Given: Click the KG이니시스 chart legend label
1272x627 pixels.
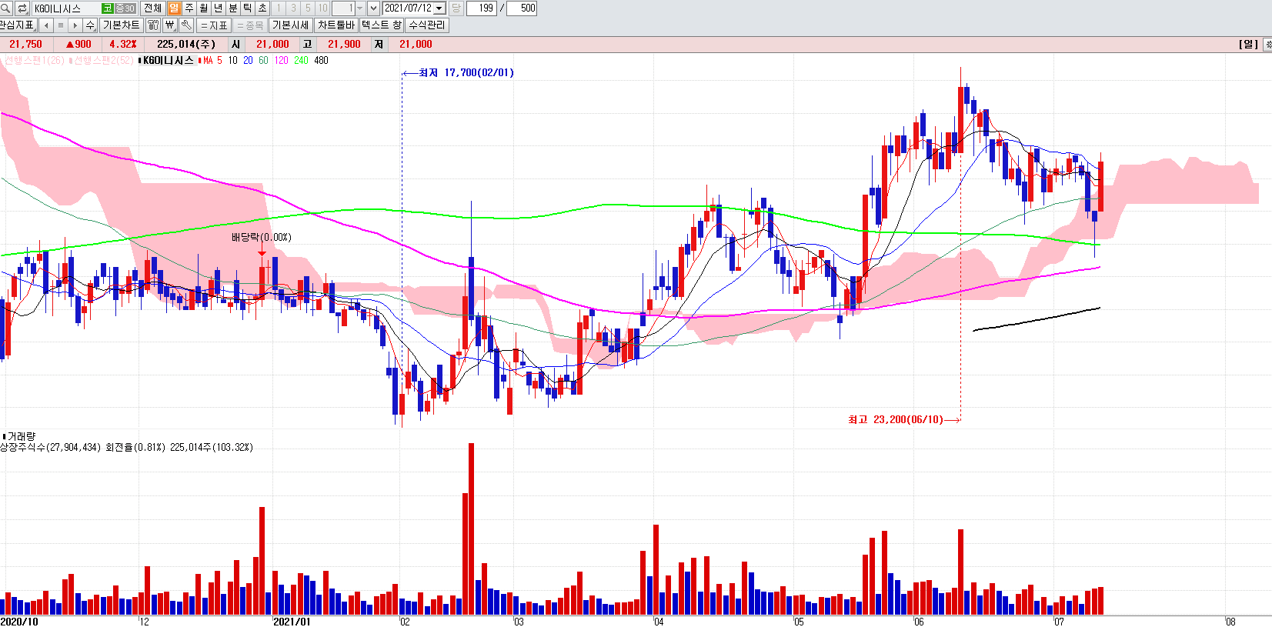Looking at the screenshot, I should pos(169,60).
